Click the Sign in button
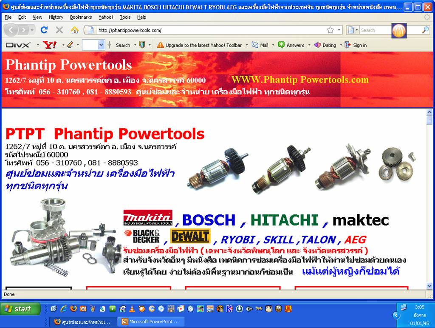The height and width of the screenshot is (328, 435). 356,45
